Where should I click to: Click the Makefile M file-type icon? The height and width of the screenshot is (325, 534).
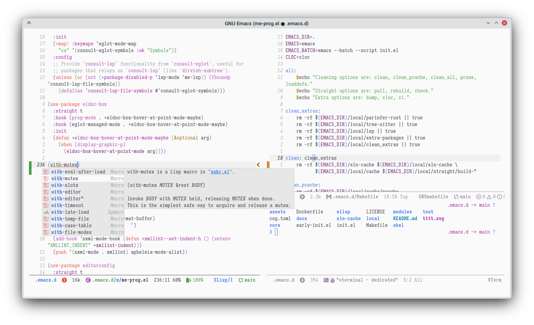click(x=329, y=197)
